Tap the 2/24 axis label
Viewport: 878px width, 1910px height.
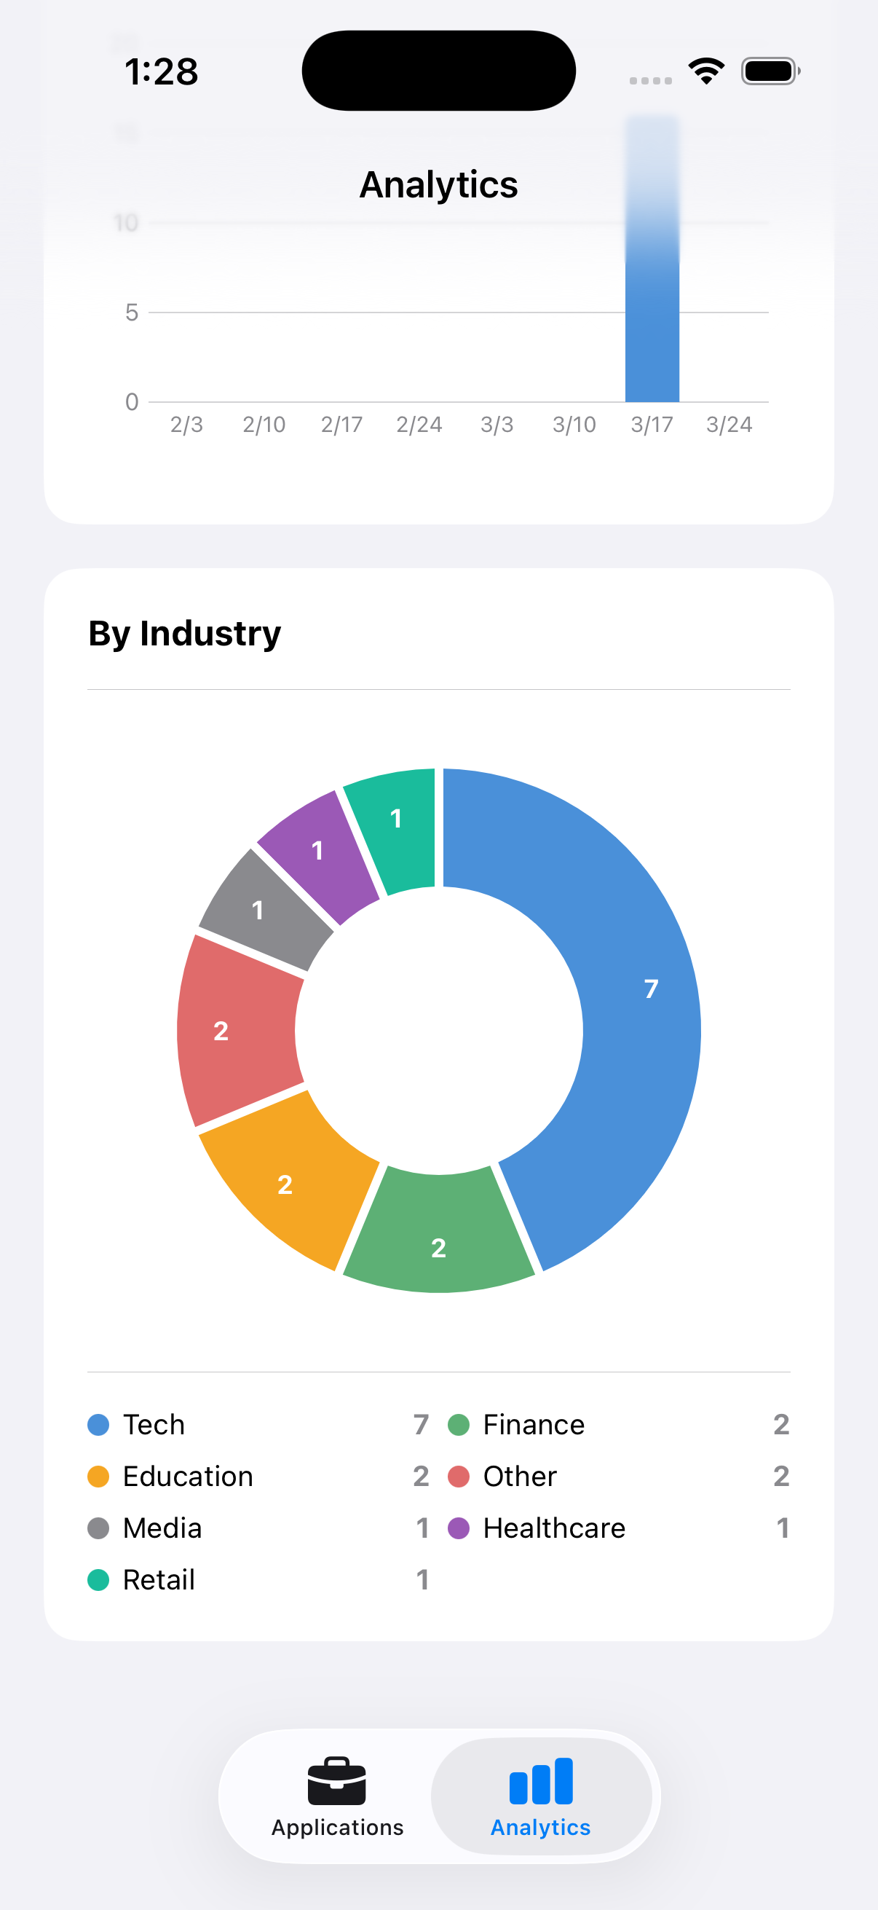[x=419, y=424]
